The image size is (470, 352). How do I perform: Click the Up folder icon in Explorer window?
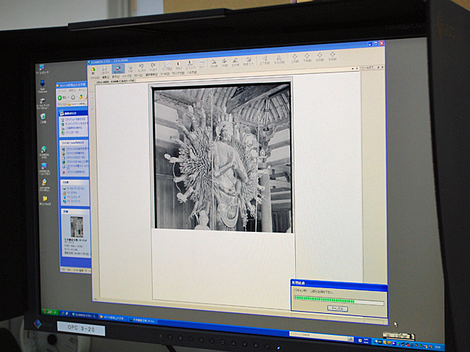(x=81, y=97)
